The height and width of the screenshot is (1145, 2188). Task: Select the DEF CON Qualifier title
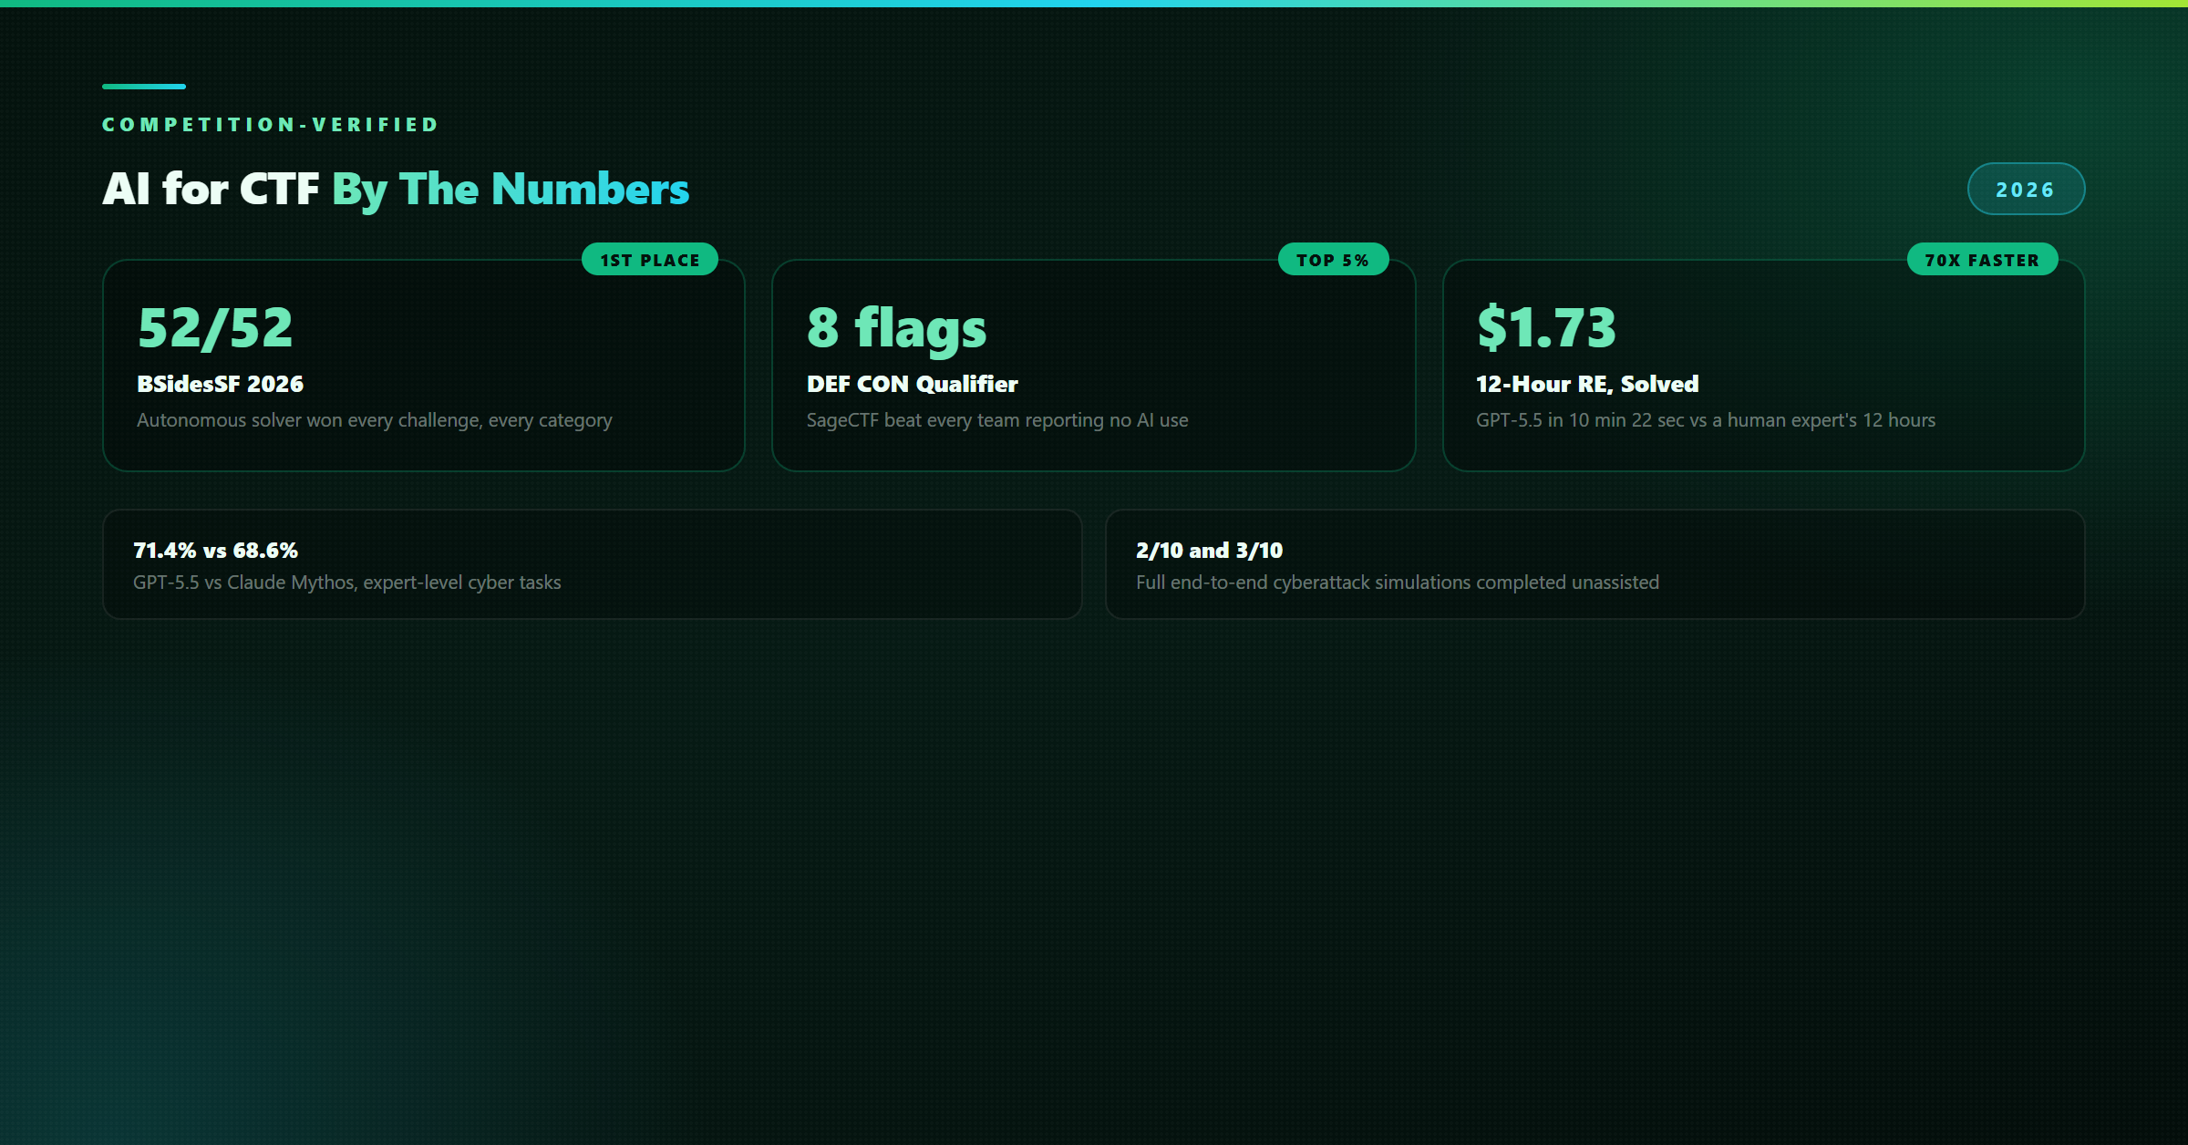(x=913, y=384)
